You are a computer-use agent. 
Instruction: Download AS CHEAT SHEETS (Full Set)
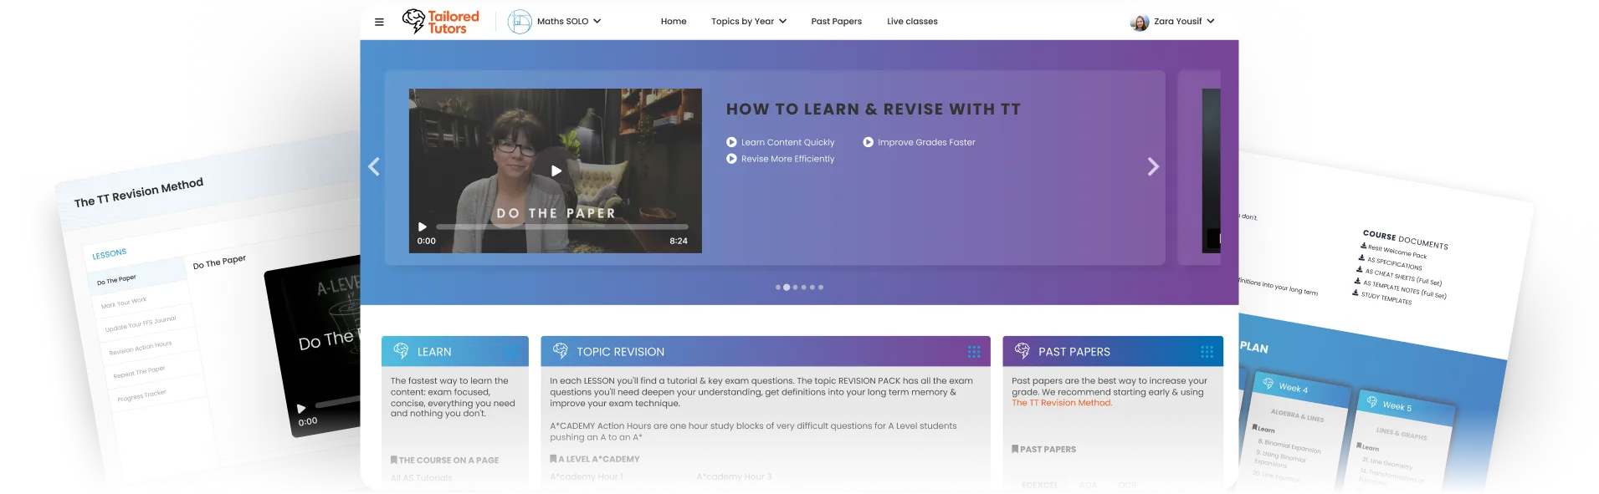coord(1399,276)
